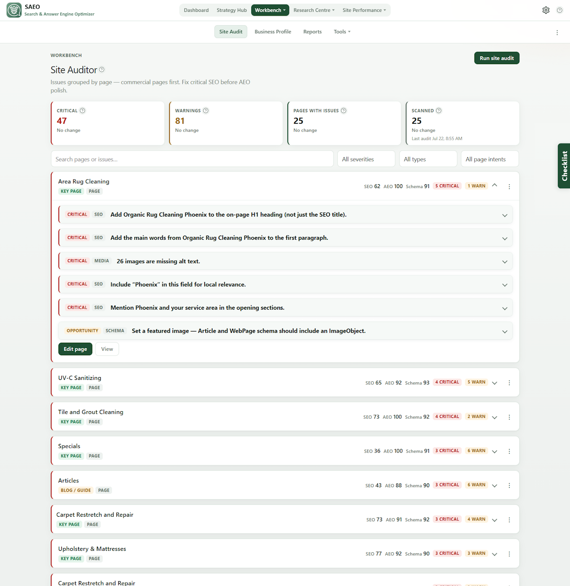Expand the first paragraph critical issue
This screenshot has height=586, width=570.
[x=504, y=238]
